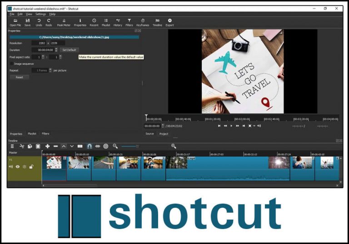Adjust the Repeat frames stepper
This screenshot has width=349, height=244.
[x=50, y=70]
